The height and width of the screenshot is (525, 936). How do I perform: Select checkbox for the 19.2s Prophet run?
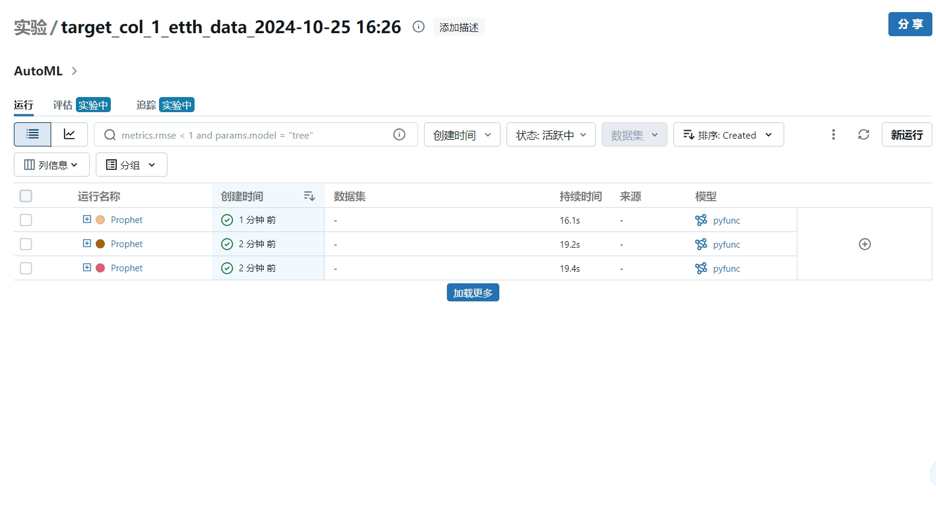26,244
